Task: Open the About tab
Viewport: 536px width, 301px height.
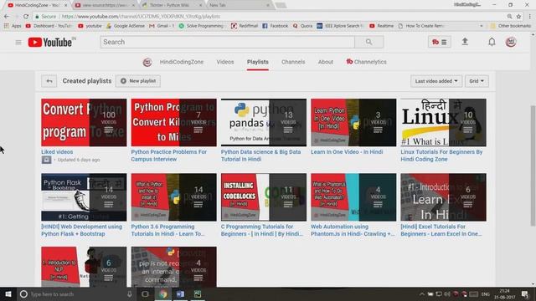Action: click(x=326, y=62)
